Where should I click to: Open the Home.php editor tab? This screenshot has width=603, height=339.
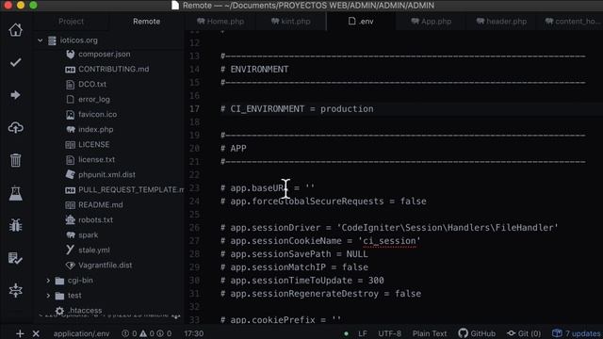pos(220,22)
